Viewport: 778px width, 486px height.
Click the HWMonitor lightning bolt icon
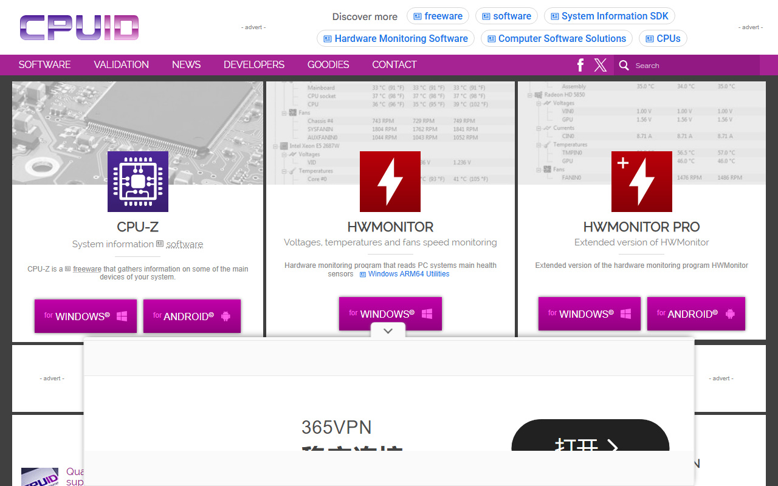point(390,182)
